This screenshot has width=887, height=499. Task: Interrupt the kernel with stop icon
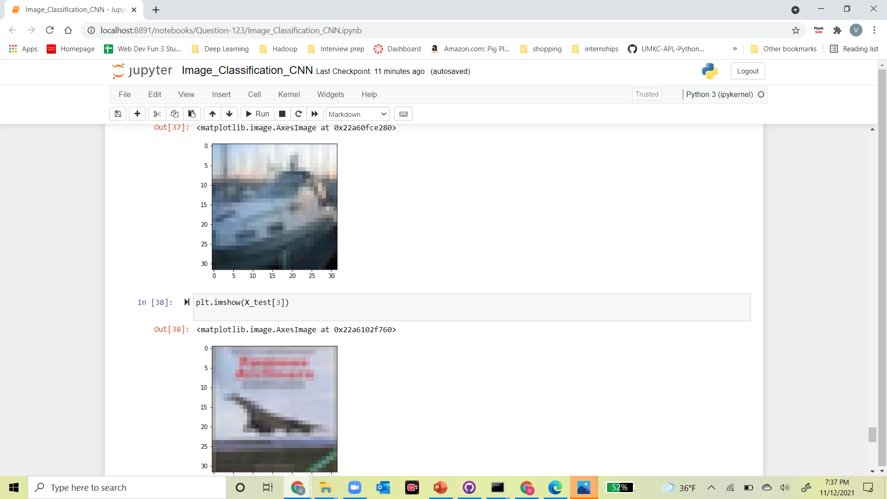point(282,114)
